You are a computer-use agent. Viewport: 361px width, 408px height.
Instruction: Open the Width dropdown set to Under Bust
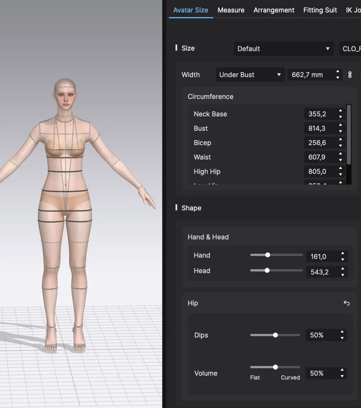[250, 75]
